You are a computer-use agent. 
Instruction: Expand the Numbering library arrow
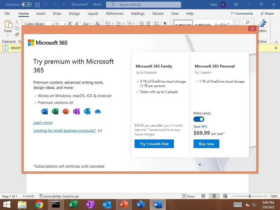[x=123, y=24]
